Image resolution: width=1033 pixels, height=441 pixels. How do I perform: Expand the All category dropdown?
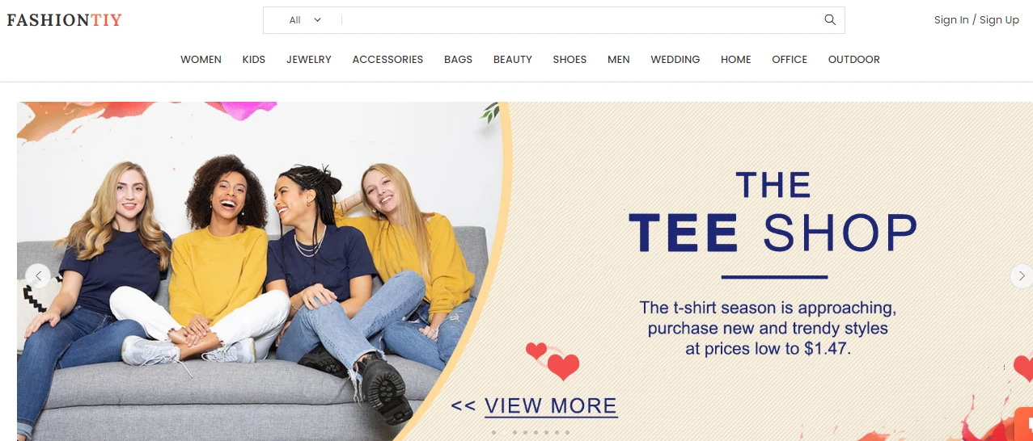click(x=305, y=20)
